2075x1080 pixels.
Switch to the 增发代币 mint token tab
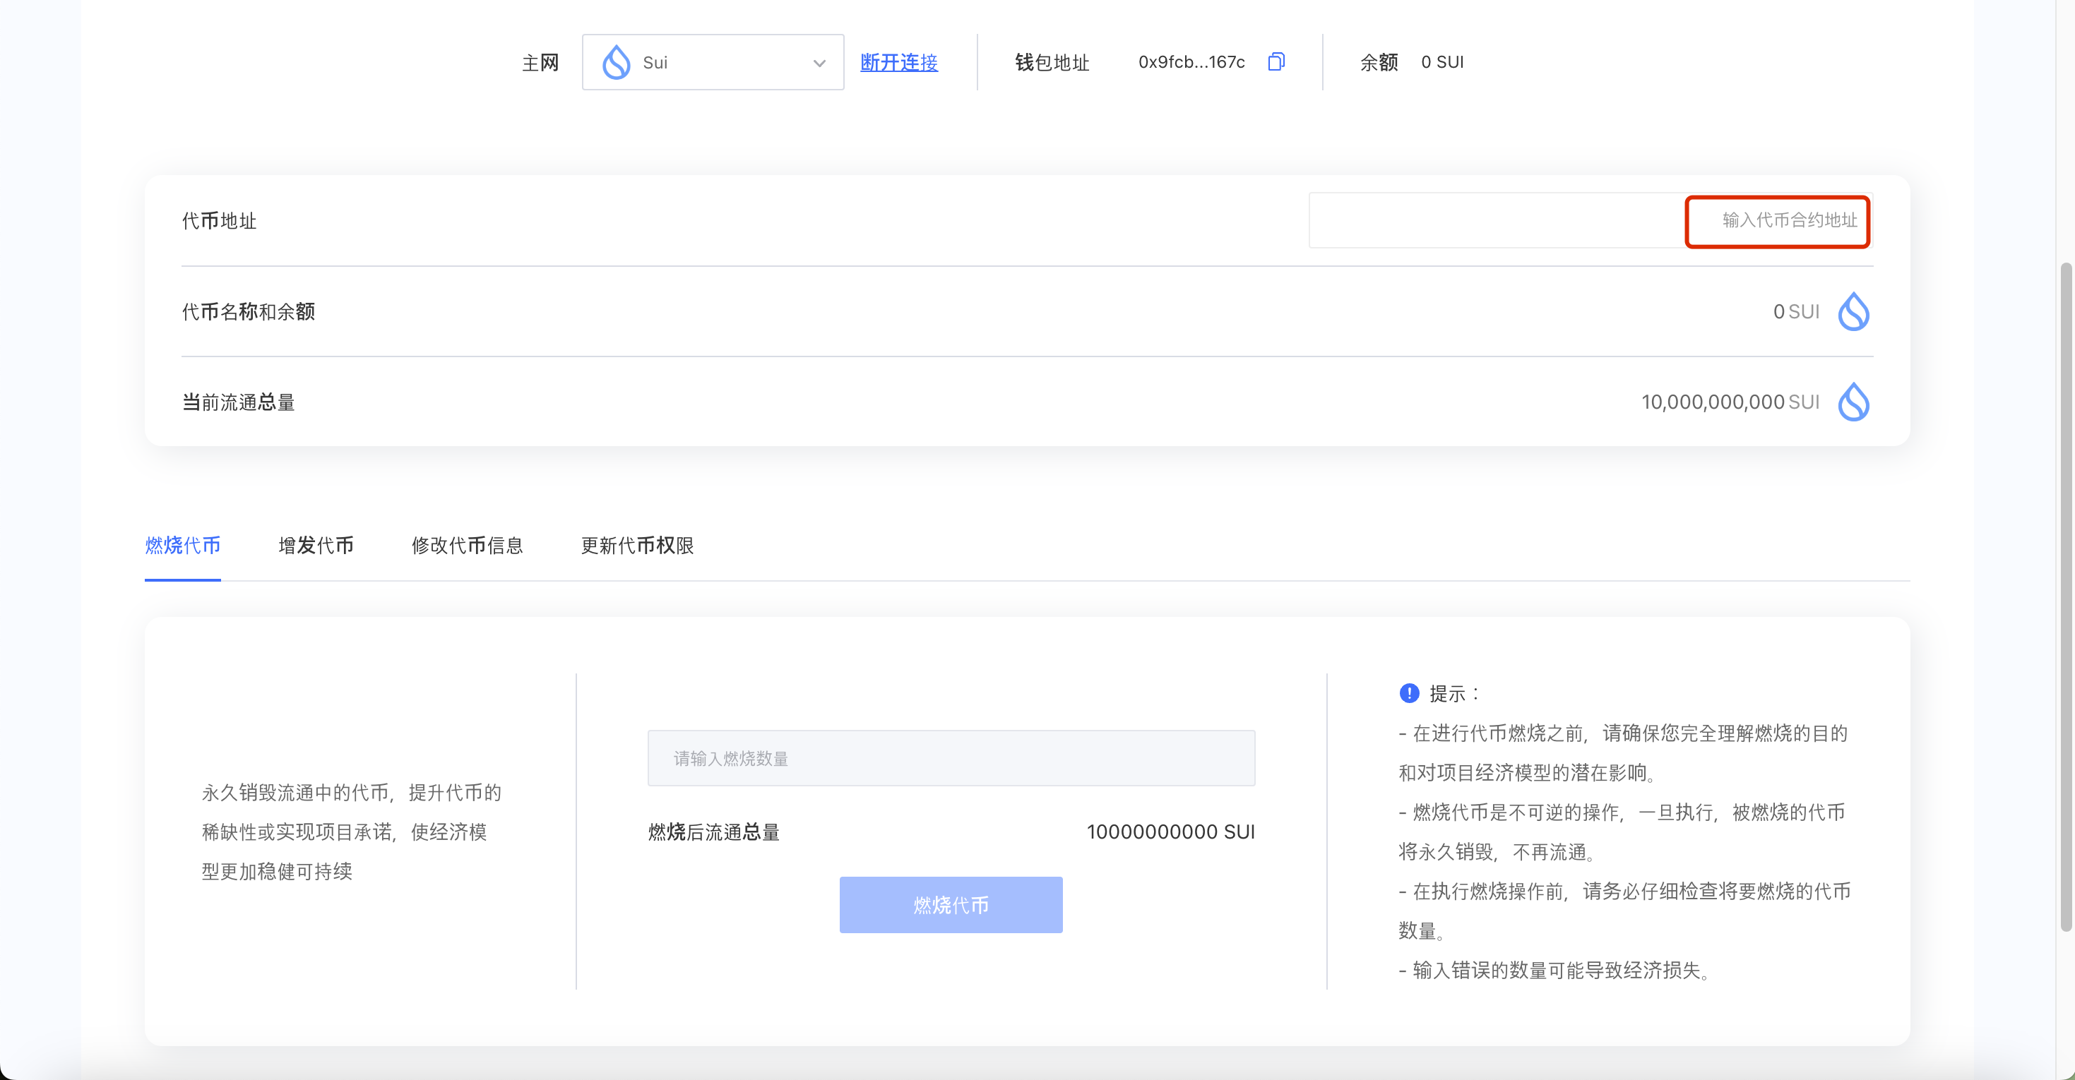tap(316, 545)
